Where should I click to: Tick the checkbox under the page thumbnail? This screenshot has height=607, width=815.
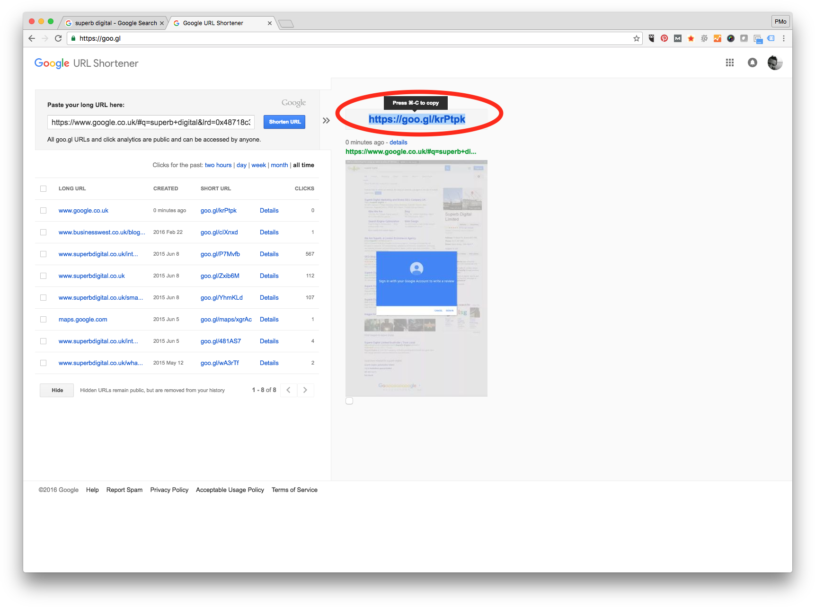click(x=349, y=401)
